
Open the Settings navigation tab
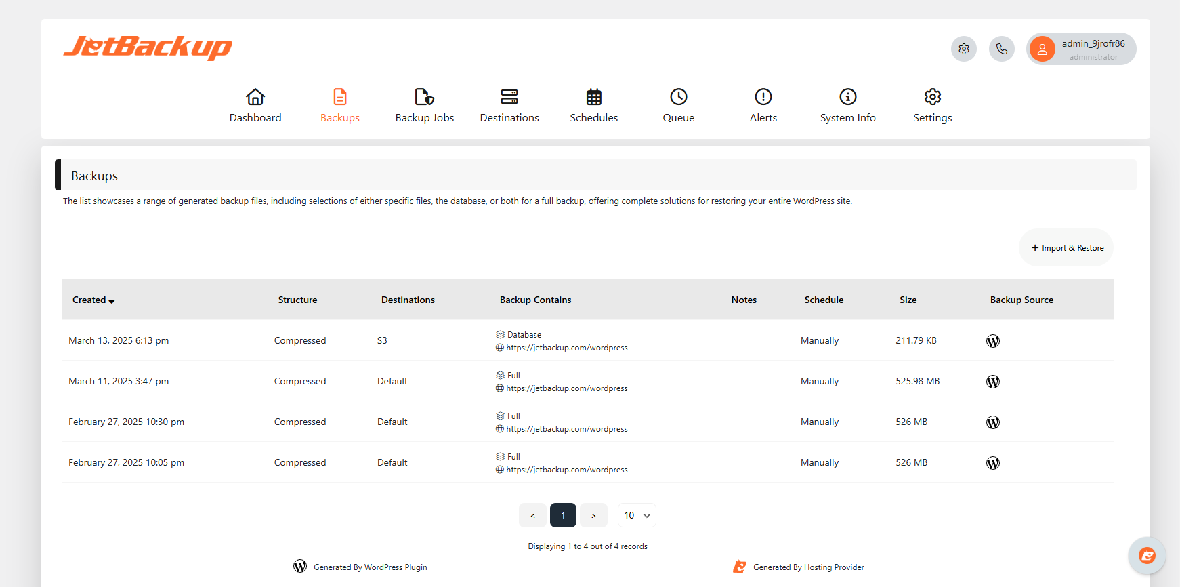[932, 106]
